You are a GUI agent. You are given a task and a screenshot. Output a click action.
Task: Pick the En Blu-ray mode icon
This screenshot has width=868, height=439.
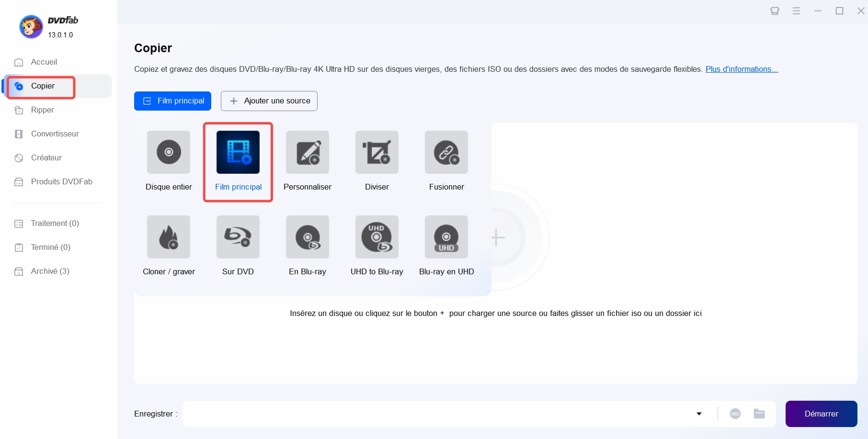(x=308, y=237)
